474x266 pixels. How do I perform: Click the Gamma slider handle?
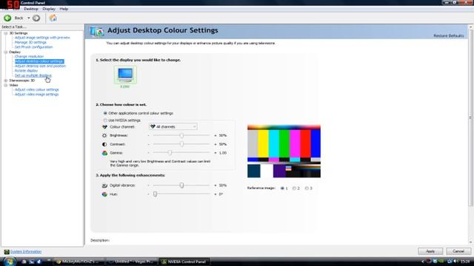[170, 153]
